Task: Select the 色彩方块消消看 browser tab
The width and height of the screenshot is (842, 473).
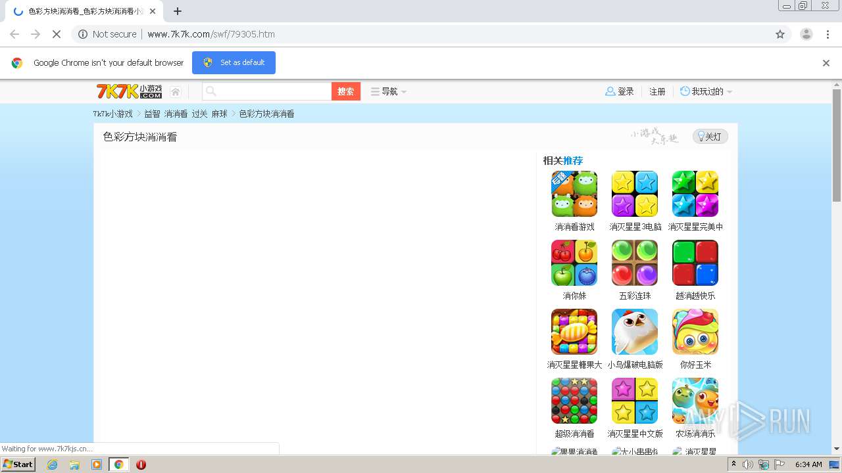Action: pos(84,11)
